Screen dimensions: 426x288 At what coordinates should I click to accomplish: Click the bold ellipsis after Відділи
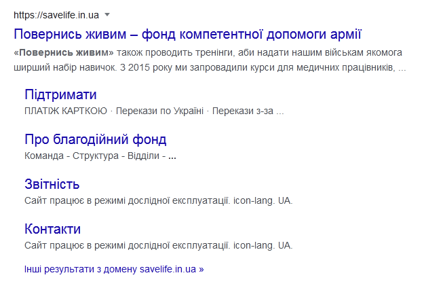[x=172, y=157]
